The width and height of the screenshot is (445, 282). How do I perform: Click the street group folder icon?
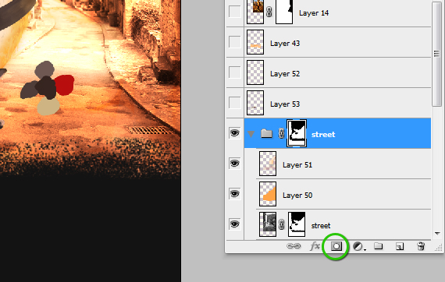click(266, 133)
